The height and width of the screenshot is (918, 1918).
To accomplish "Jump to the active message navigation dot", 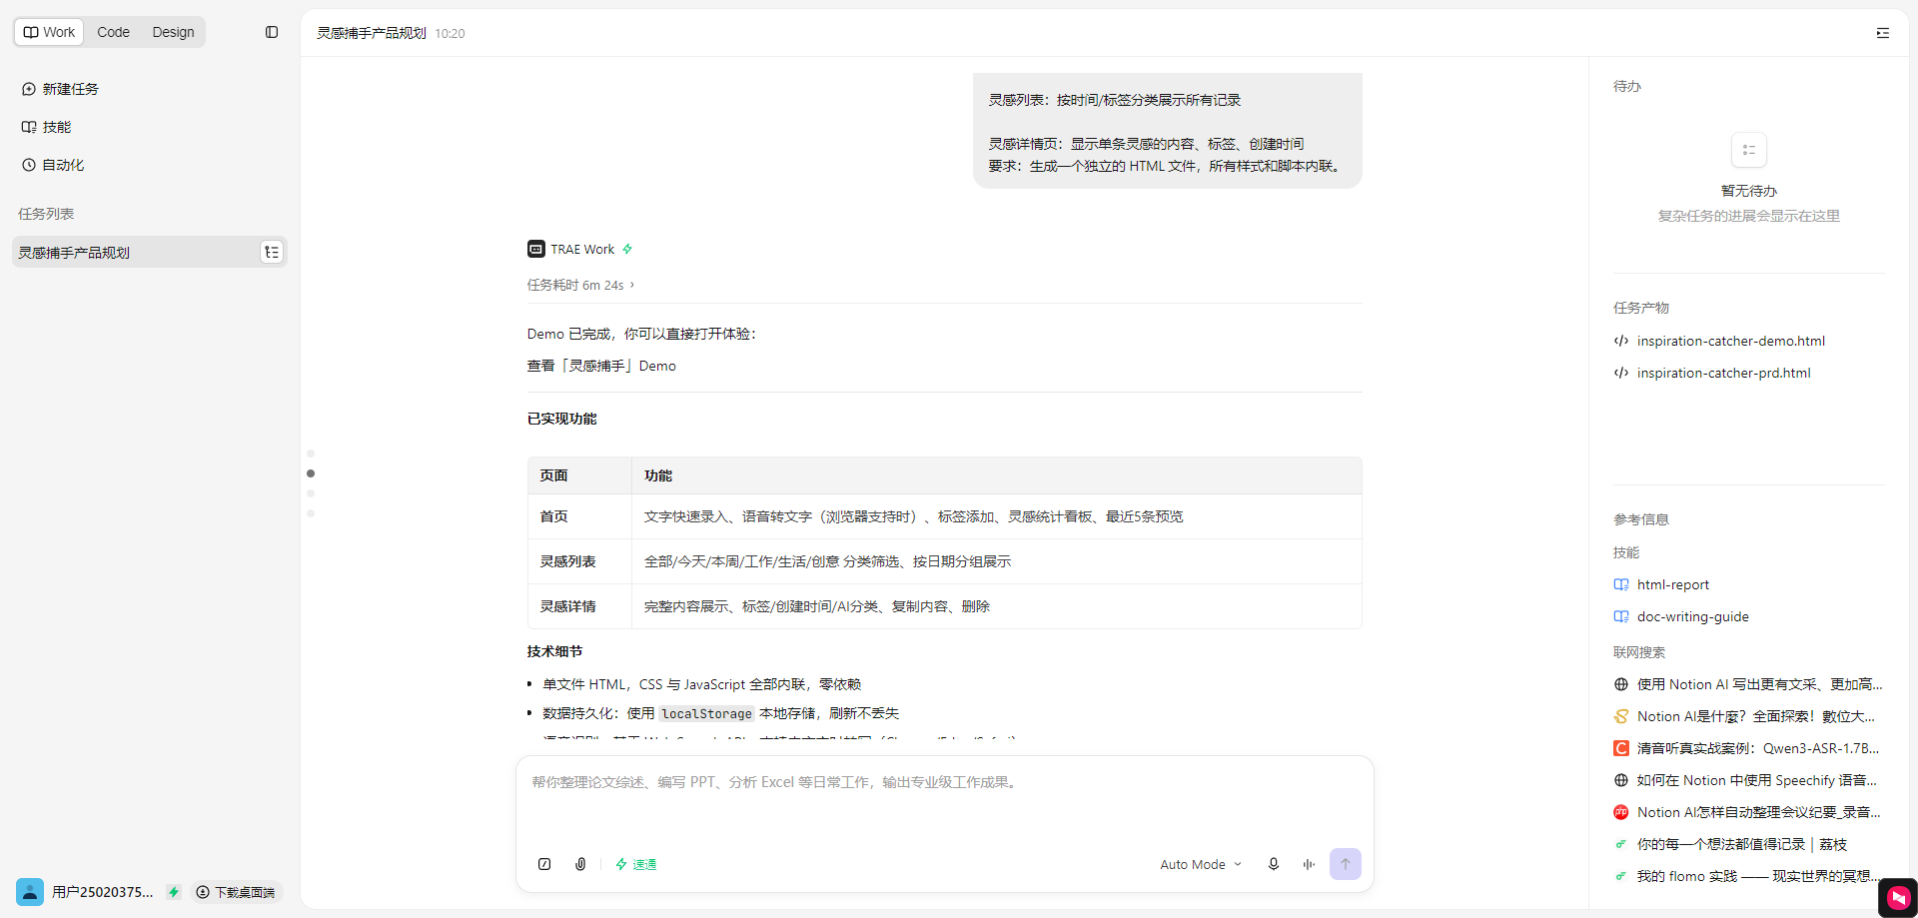I will (311, 473).
